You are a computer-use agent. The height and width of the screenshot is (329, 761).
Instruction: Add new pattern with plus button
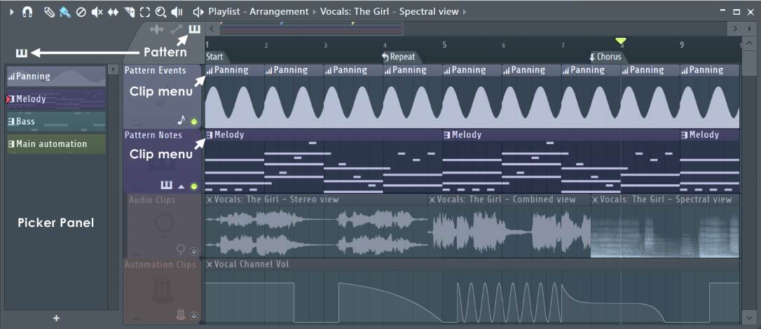pos(56,318)
